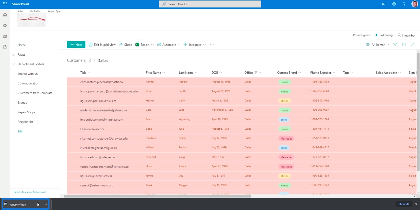Image resolution: width=420 pixels, height=210 pixels.
Task: Click the BMW tag in Mark's row
Action: tap(284, 120)
